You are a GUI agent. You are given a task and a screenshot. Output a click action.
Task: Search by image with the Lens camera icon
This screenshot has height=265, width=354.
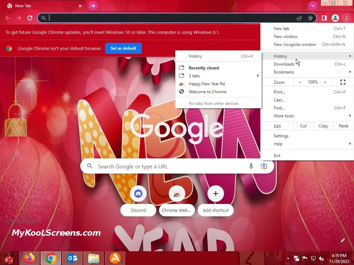[x=264, y=166]
